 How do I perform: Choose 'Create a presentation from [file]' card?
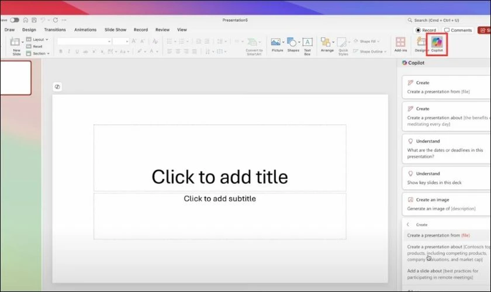(x=446, y=87)
